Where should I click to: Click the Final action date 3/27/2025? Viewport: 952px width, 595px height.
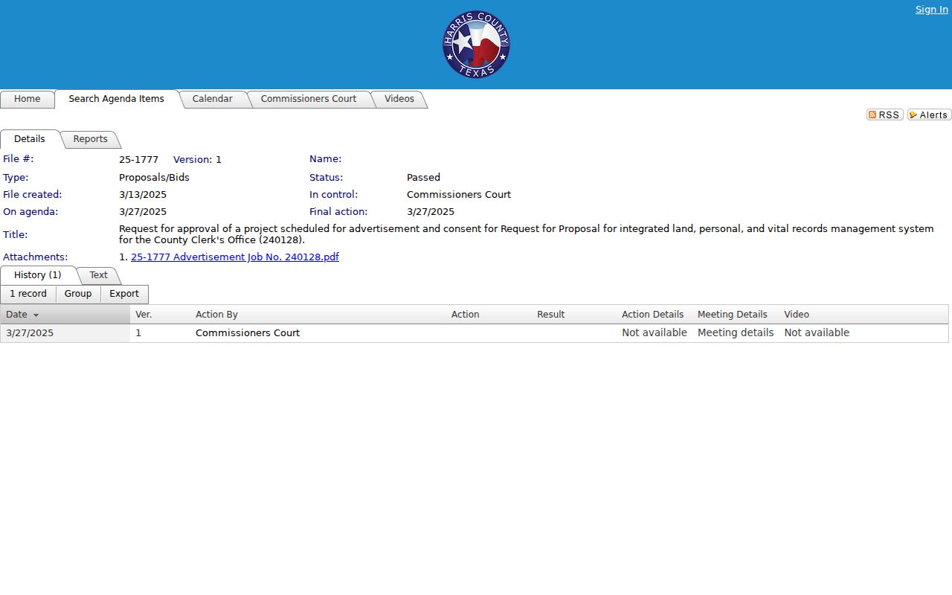coord(431,212)
